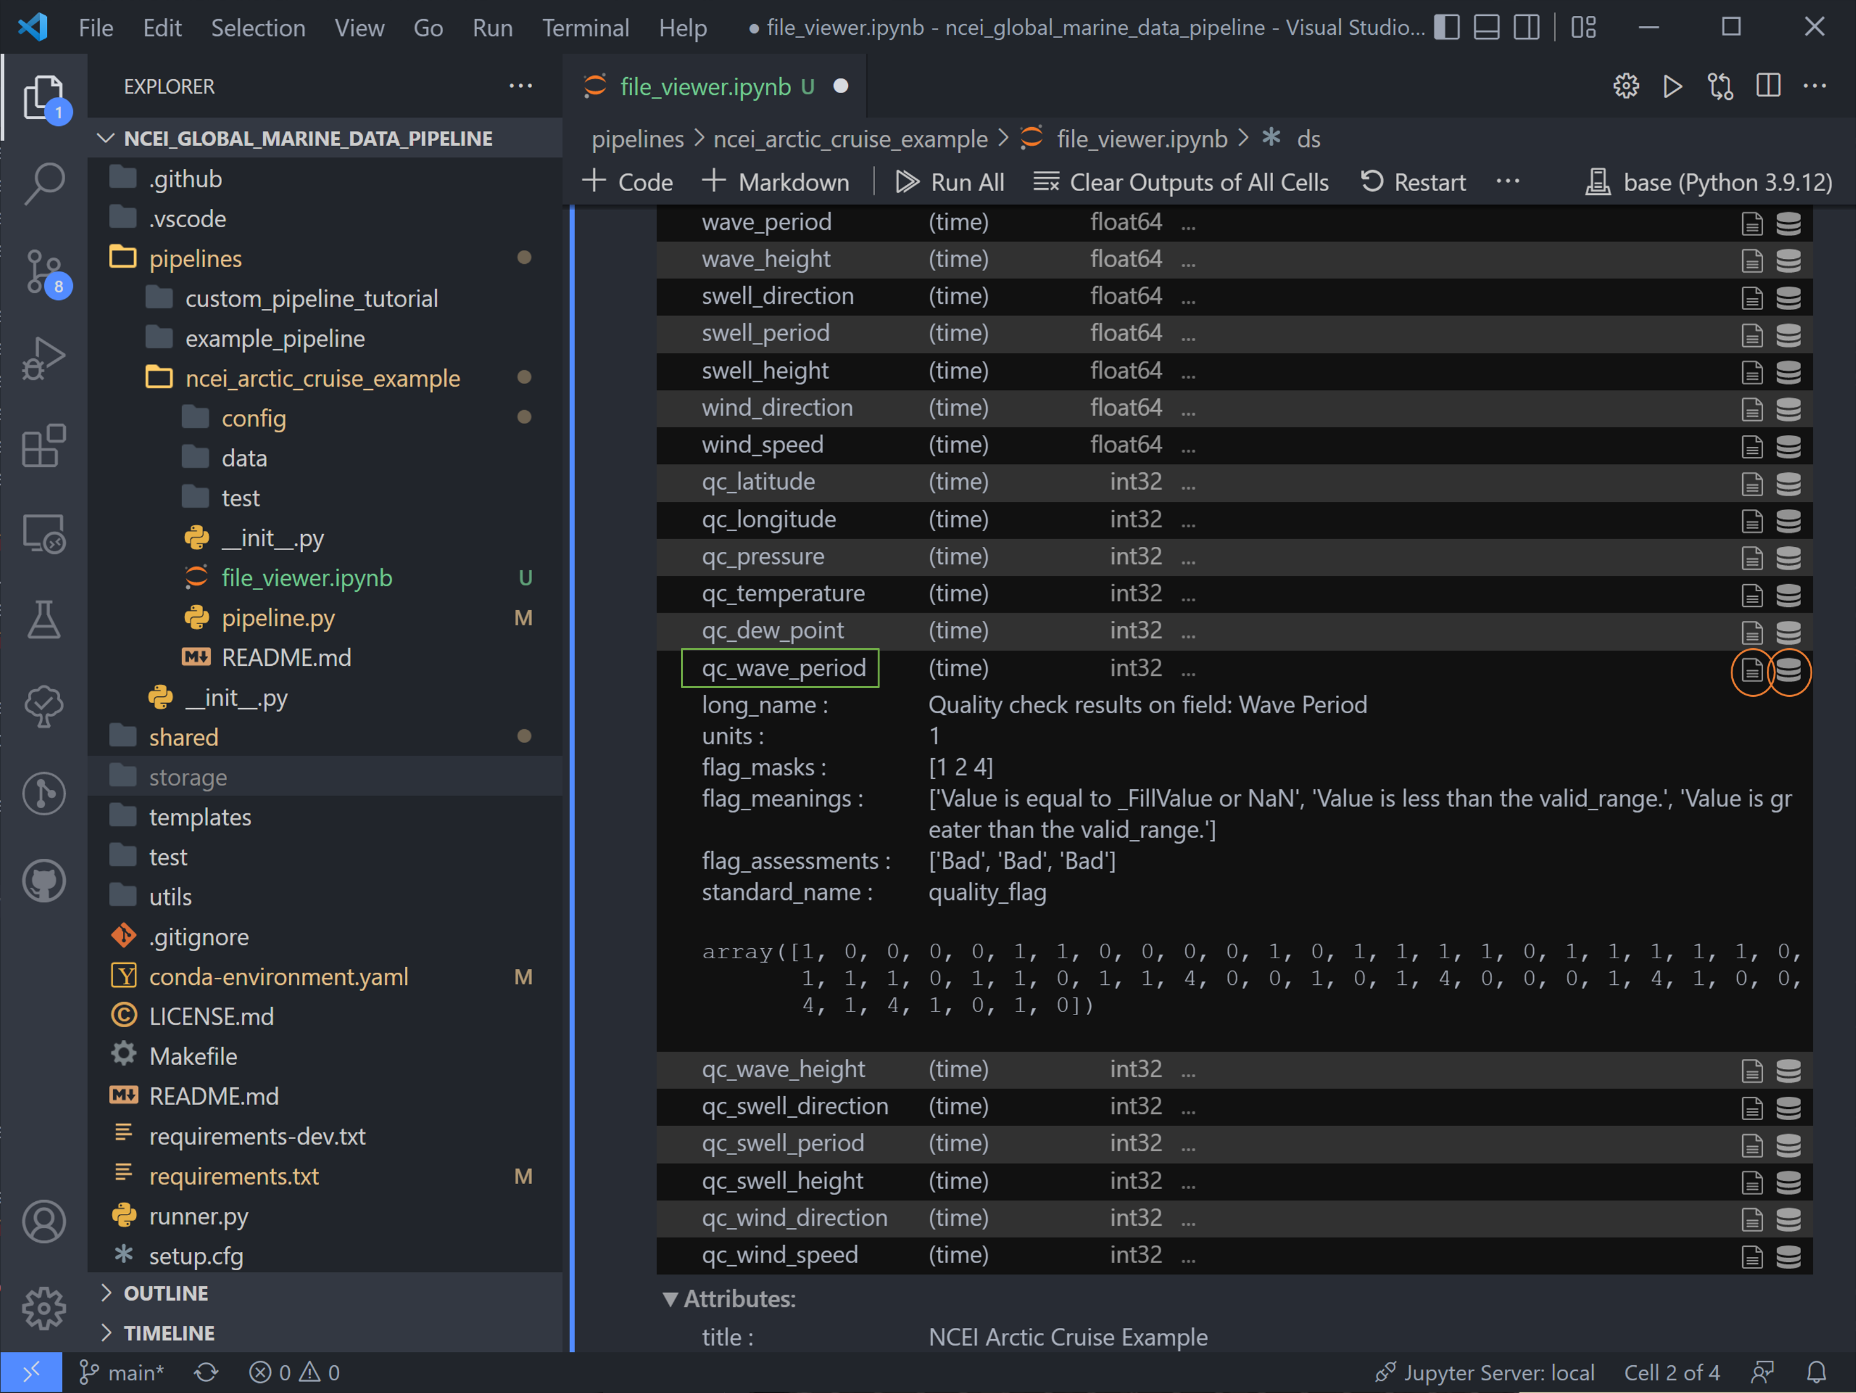Open the Selection menu
1856x1393 pixels.
tap(258, 28)
